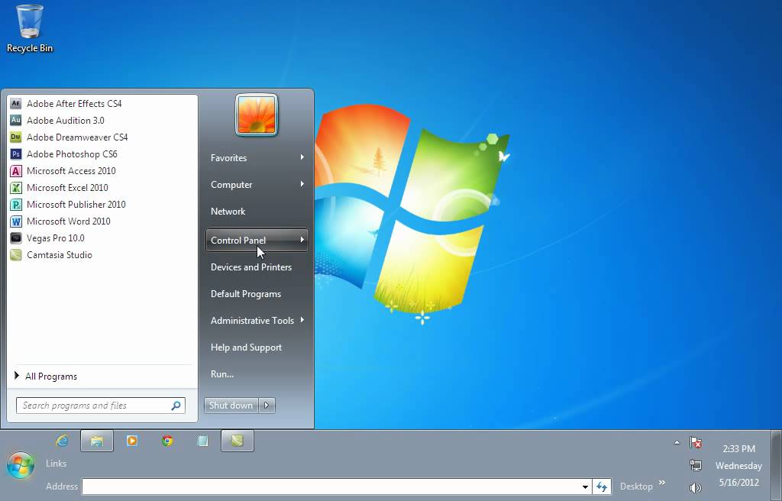Image resolution: width=782 pixels, height=501 pixels.
Task: Show hidden tray icons arrow
Action: coord(677,442)
